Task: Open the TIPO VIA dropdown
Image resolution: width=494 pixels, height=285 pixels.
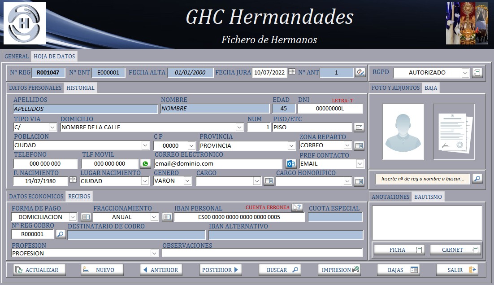Action: [52, 127]
